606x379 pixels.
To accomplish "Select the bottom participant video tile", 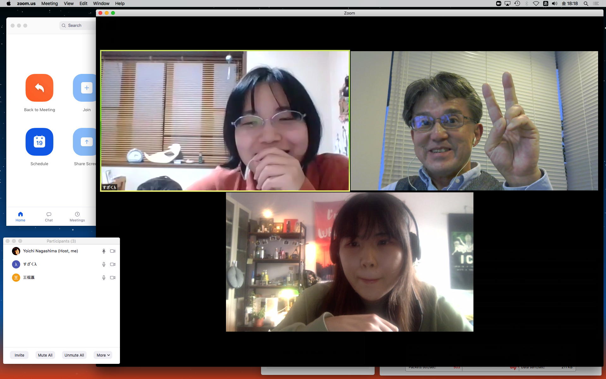I will (349, 262).
